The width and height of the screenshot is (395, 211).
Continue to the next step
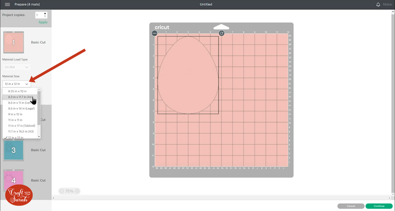click(x=379, y=206)
